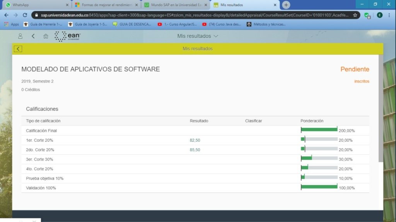Click the 85,50 result value
The height and width of the screenshot is (222, 396).
pyautogui.click(x=195, y=150)
